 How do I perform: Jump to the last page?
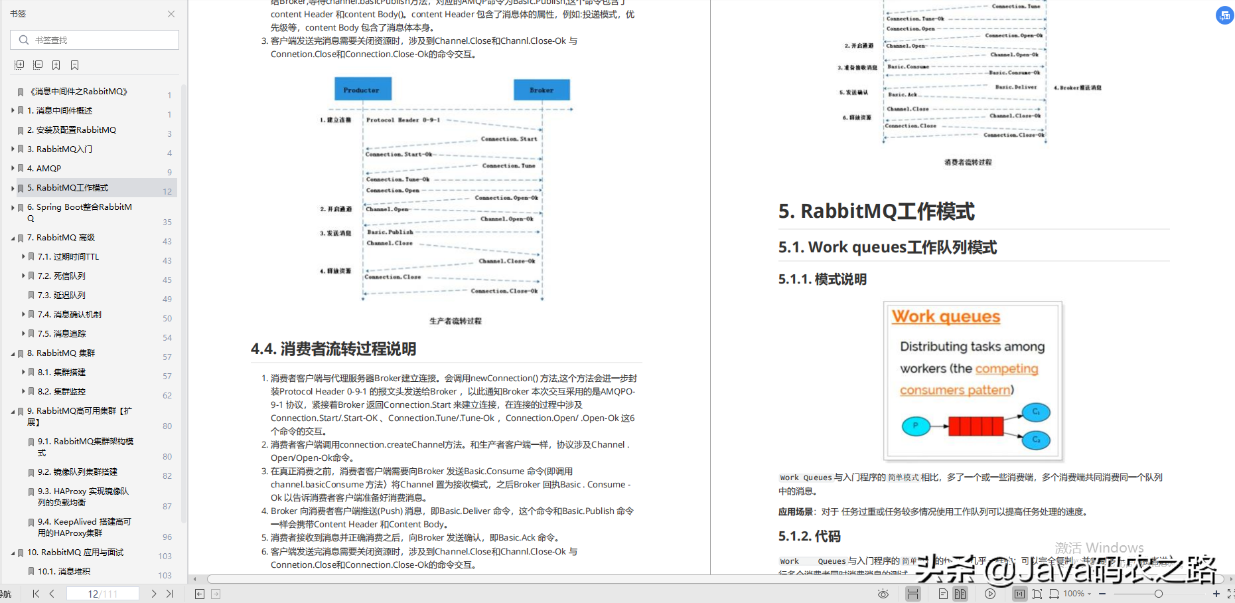coord(170,594)
